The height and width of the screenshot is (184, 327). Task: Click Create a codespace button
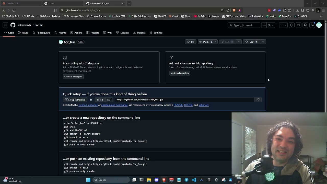73,77
